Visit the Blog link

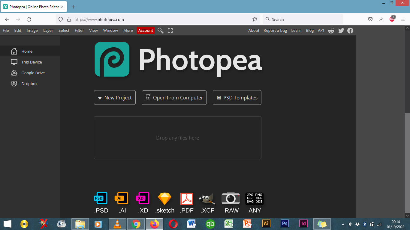click(310, 31)
